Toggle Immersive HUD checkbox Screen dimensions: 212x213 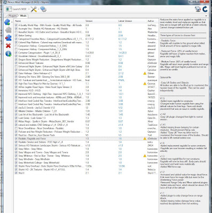click(x=17, y=91)
